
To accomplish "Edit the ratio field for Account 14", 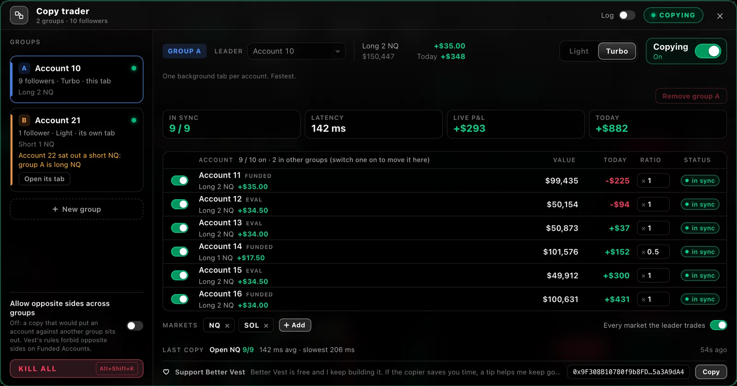I will (653, 252).
